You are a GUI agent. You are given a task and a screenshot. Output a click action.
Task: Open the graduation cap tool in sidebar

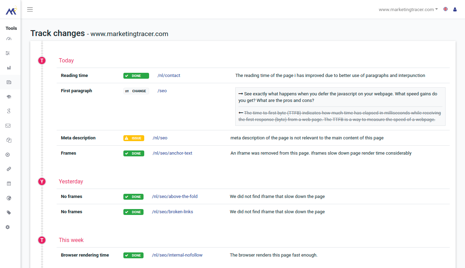pyautogui.click(x=9, y=97)
